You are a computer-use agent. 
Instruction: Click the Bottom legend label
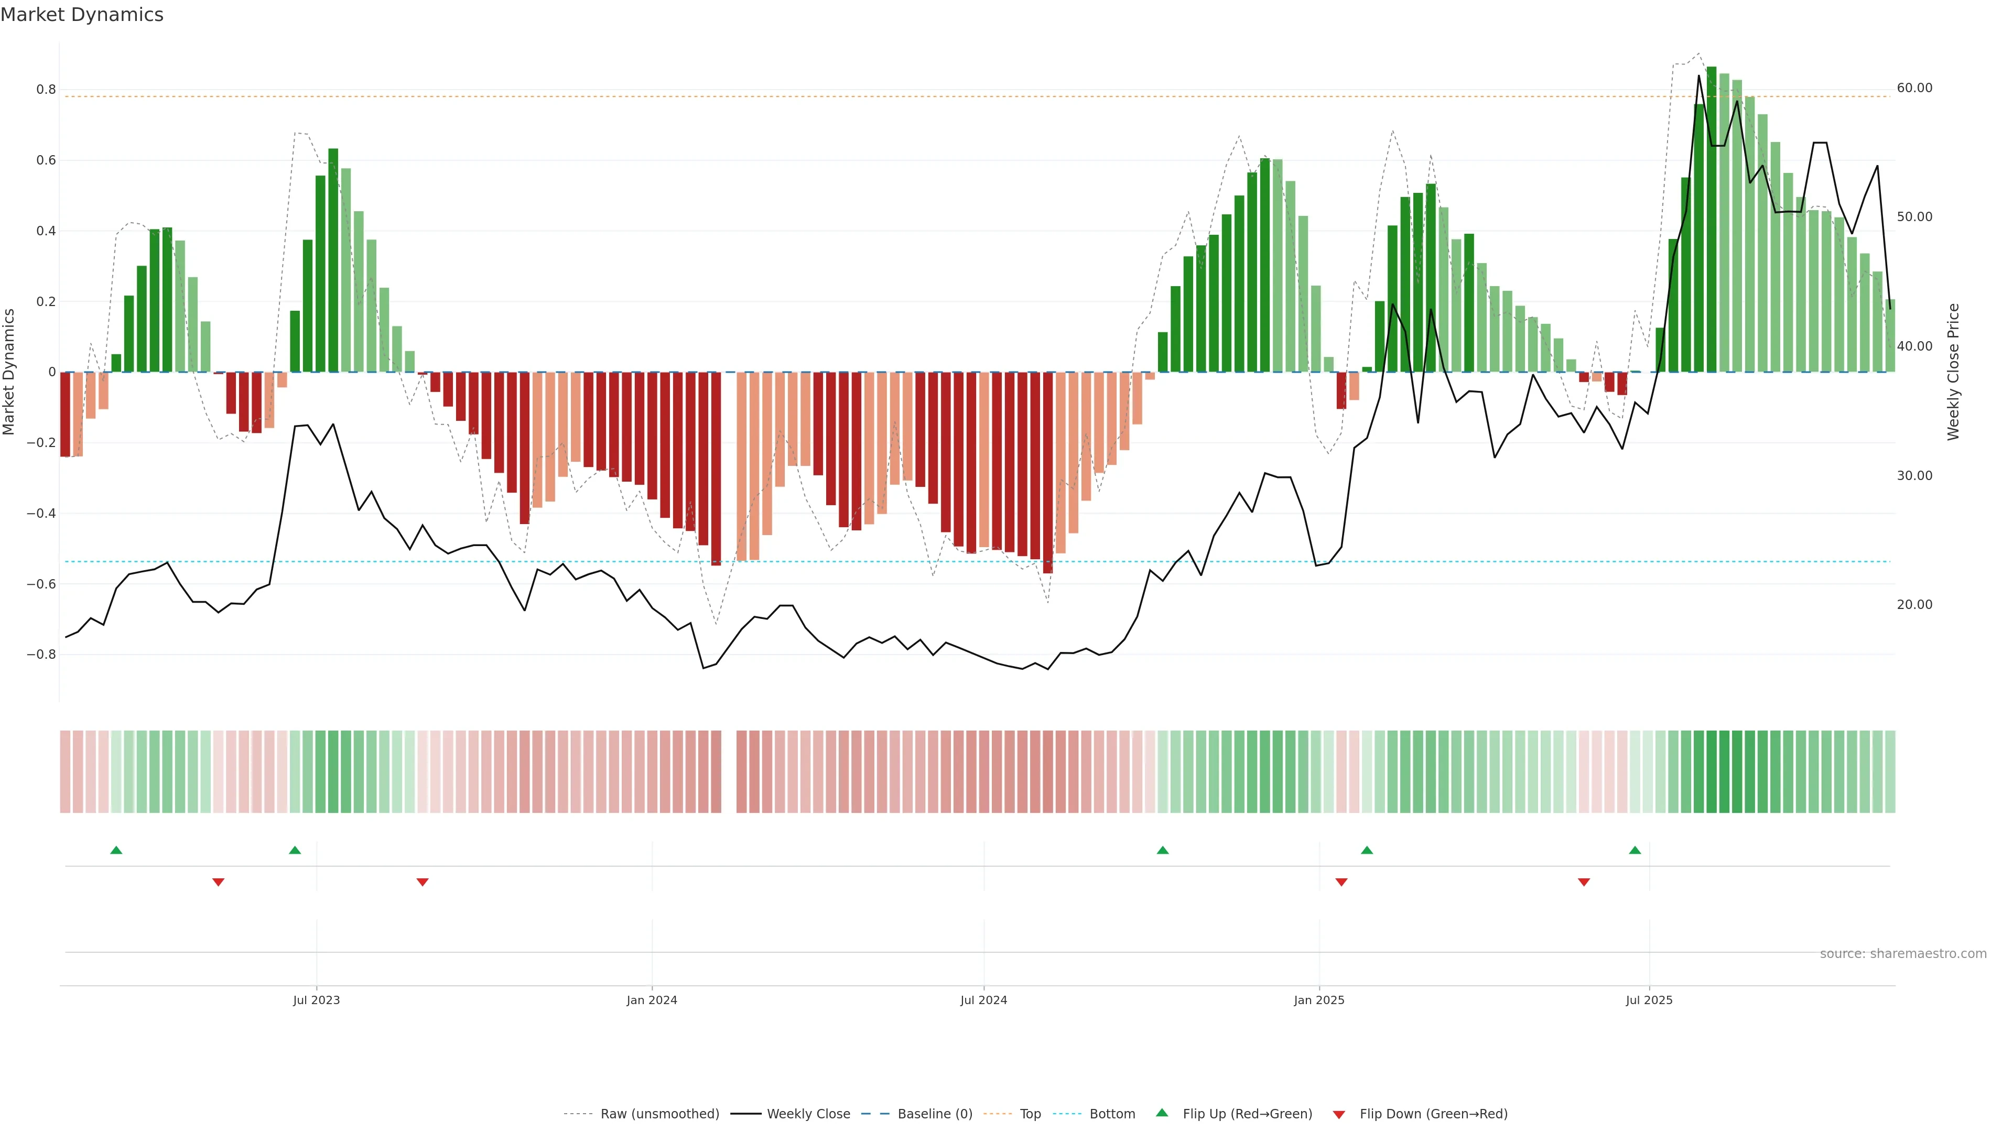[x=1112, y=1114]
